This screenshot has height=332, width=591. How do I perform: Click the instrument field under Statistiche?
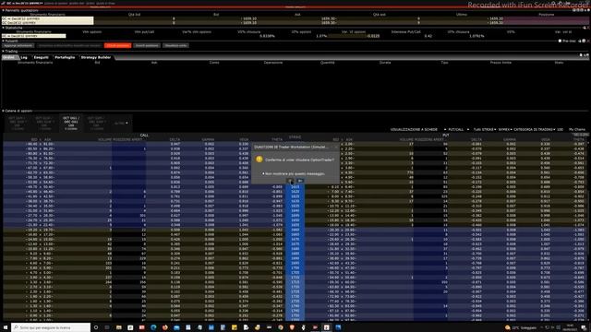pos(33,36)
